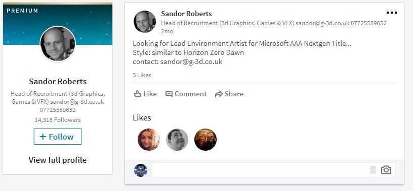Image resolution: width=413 pixels, height=191 pixels.
Task: Click the Comment speech bubble icon
Action: pos(169,94)
